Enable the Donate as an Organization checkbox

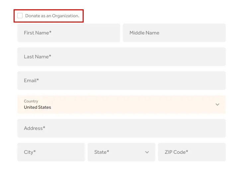[x=20, y=16]
